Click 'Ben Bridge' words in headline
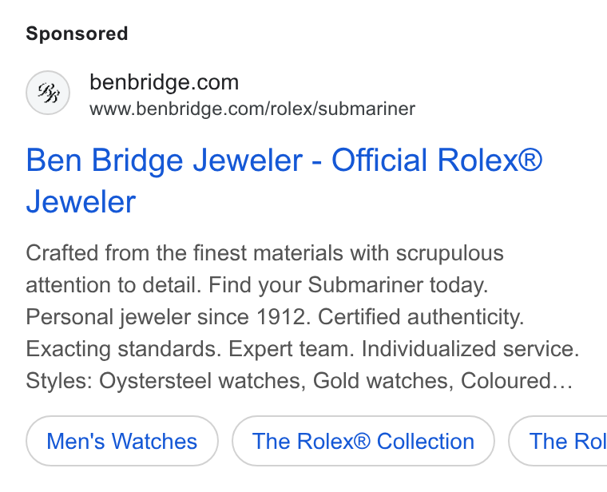The width and height of the screenshot is (607, 492). 104,161
